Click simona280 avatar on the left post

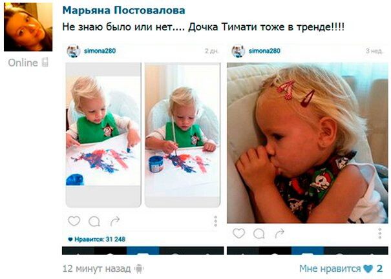coord(73,51)
